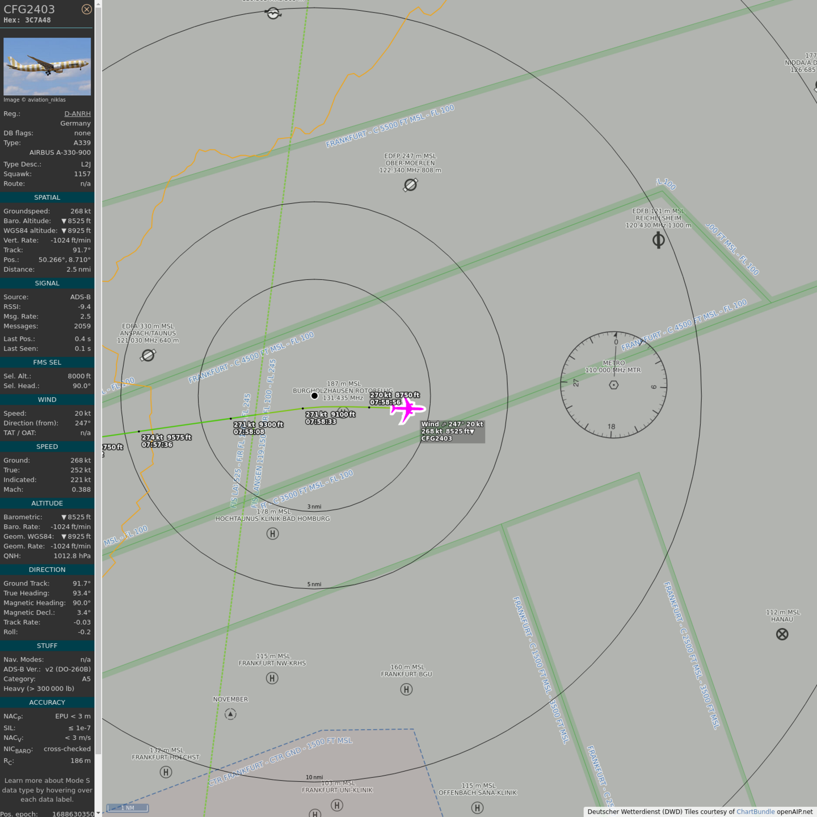The image size is (817, 817).
Task: Click the aircraft photo thumbnail
Action: click(x=47, y=66)
